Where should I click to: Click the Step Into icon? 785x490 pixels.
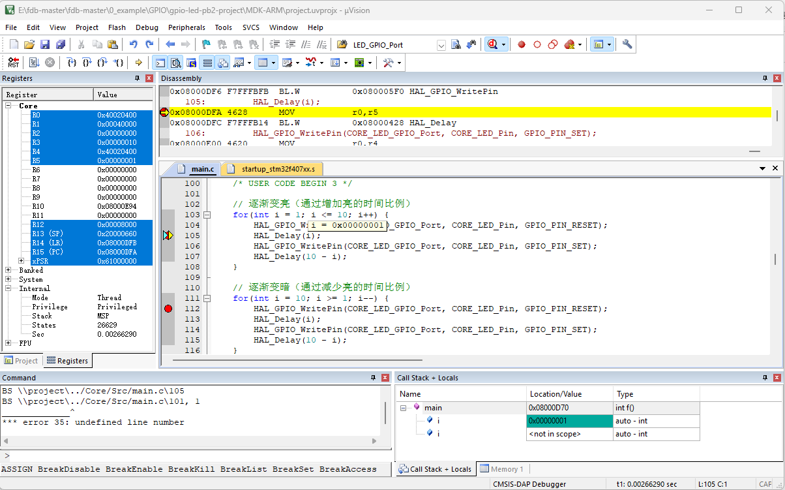71,63
